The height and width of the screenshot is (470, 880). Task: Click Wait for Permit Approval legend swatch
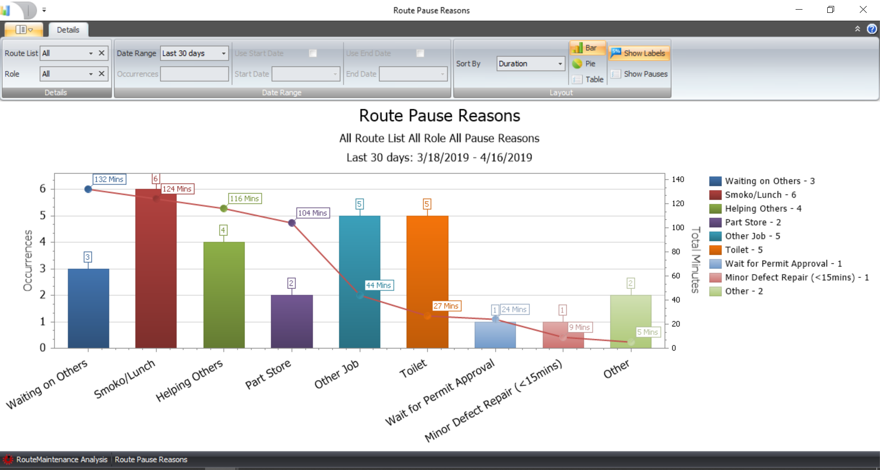pos(715,263)
